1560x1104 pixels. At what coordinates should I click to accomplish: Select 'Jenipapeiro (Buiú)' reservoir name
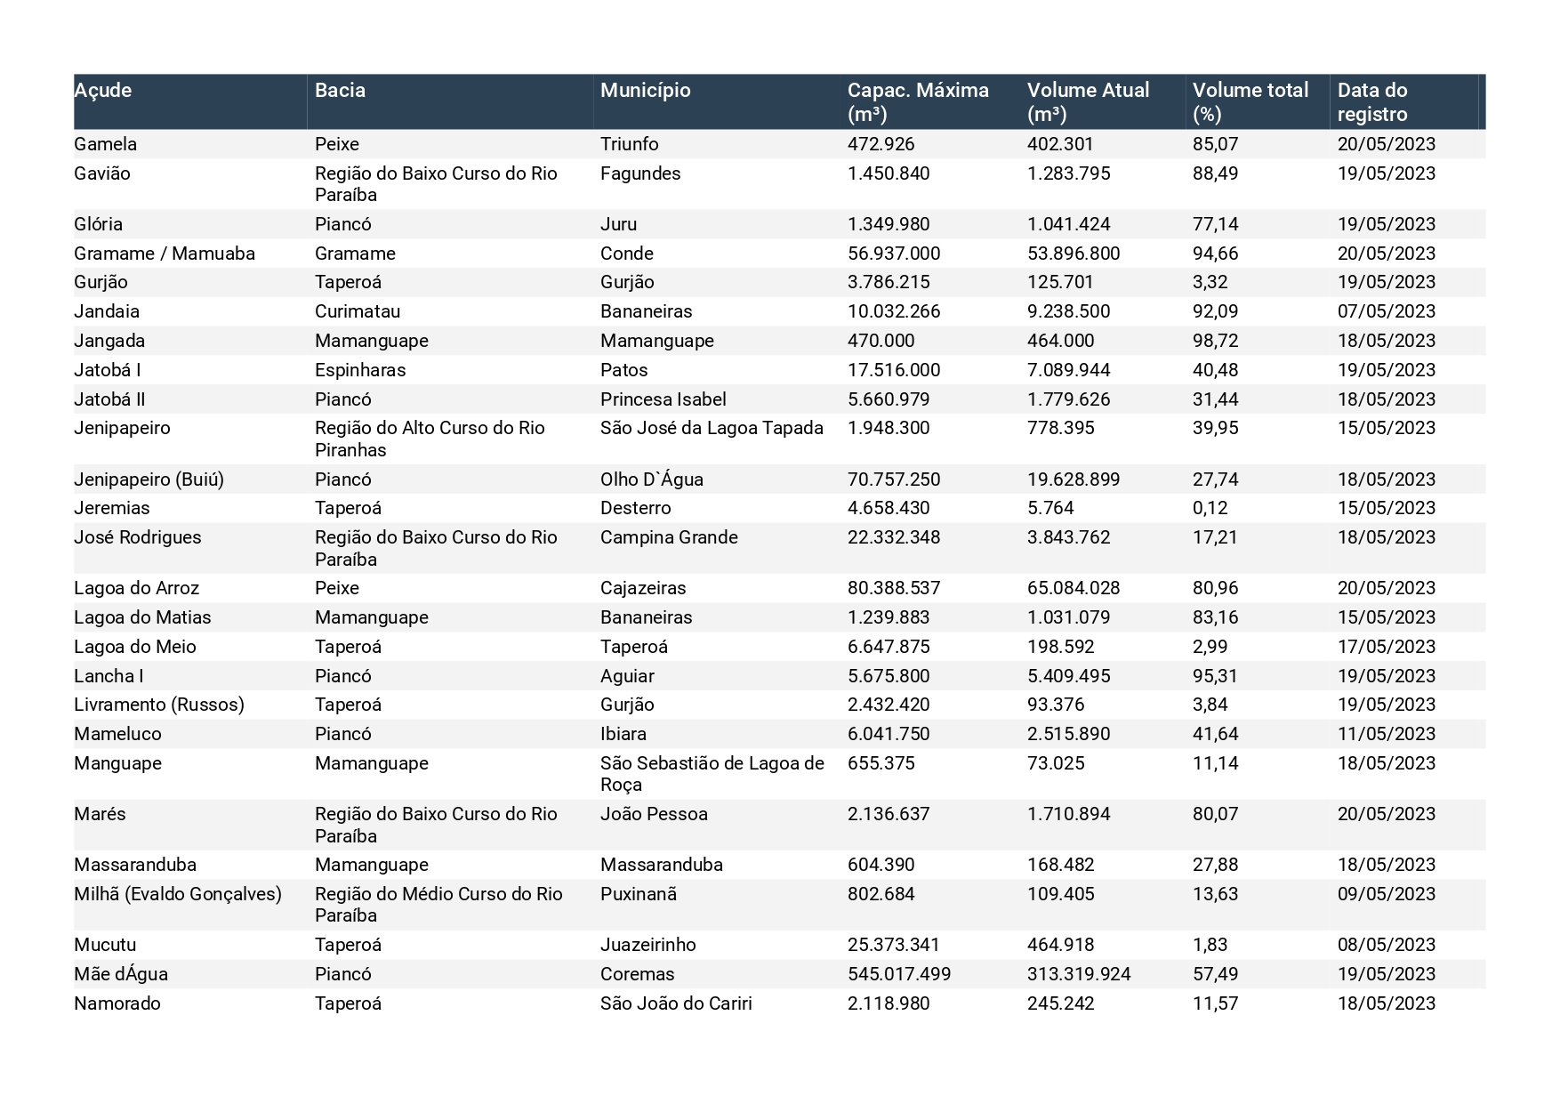[x=149, y=479]
